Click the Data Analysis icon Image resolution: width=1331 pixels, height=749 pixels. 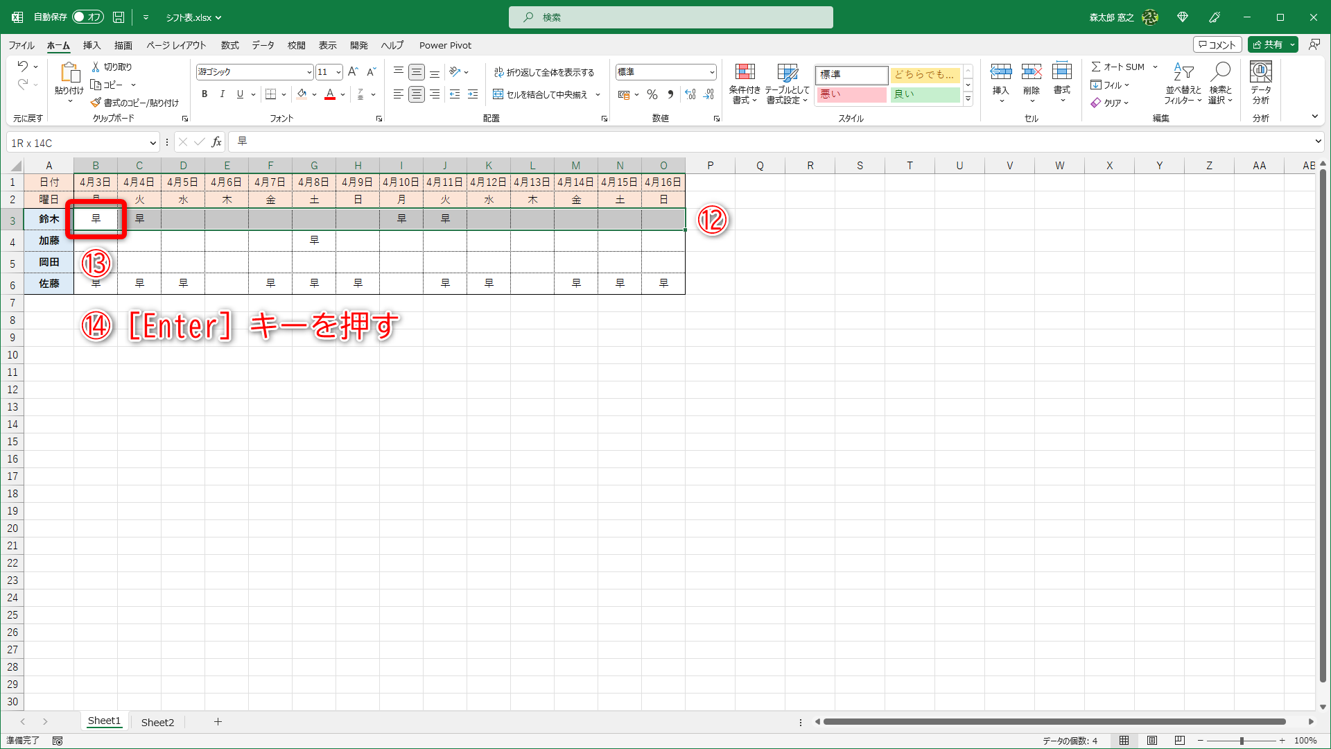[x=1260, y=72]
